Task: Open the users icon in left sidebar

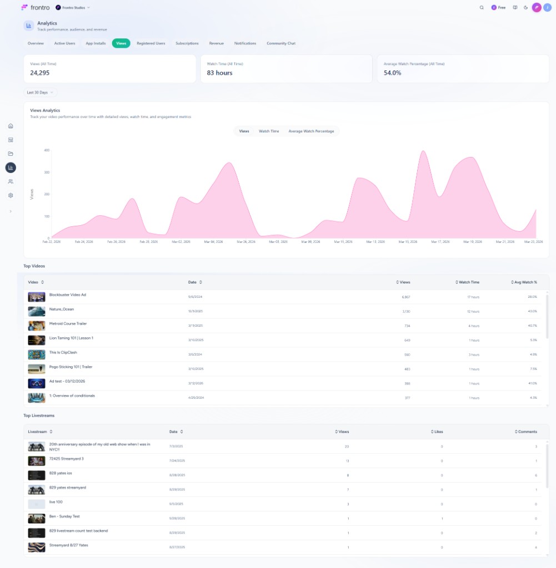Action: (x=11, y=181)
